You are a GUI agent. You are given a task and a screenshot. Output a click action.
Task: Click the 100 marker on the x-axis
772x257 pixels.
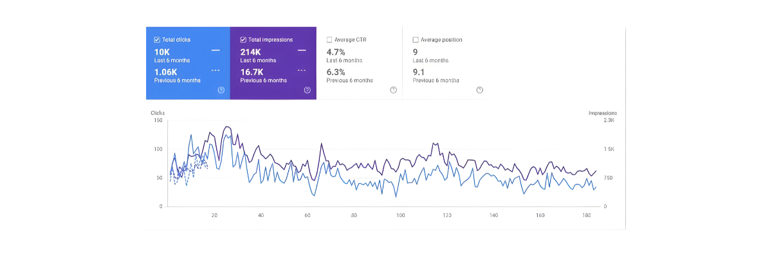pos(400,215)
